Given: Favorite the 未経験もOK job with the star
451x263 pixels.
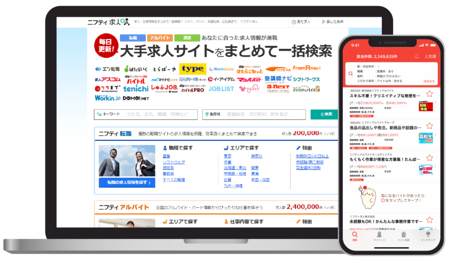Looking at the screenshot, I should click(430, 220).
